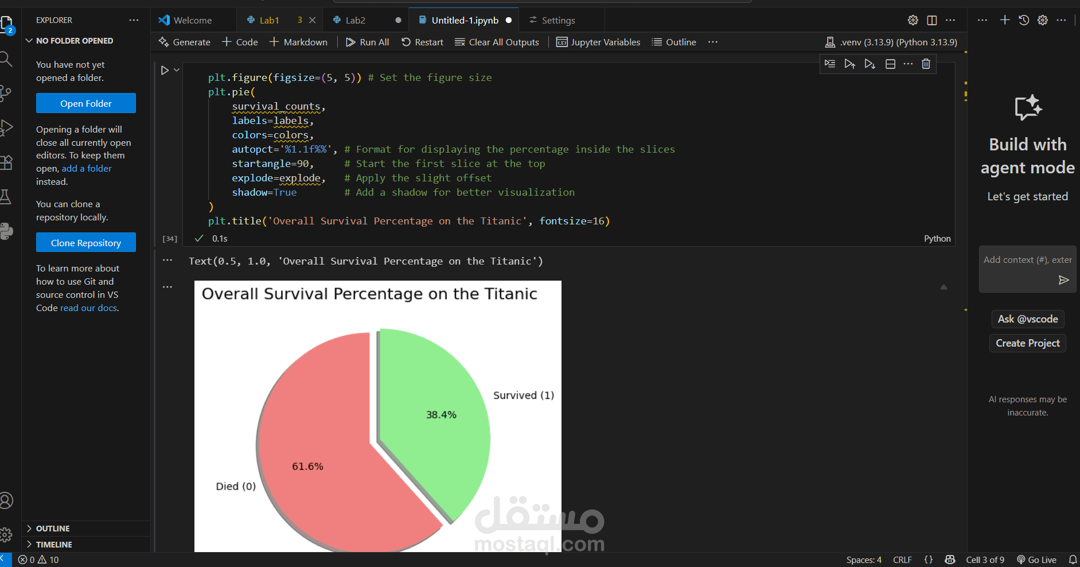Delete the current notebook cell

(926, 64)
